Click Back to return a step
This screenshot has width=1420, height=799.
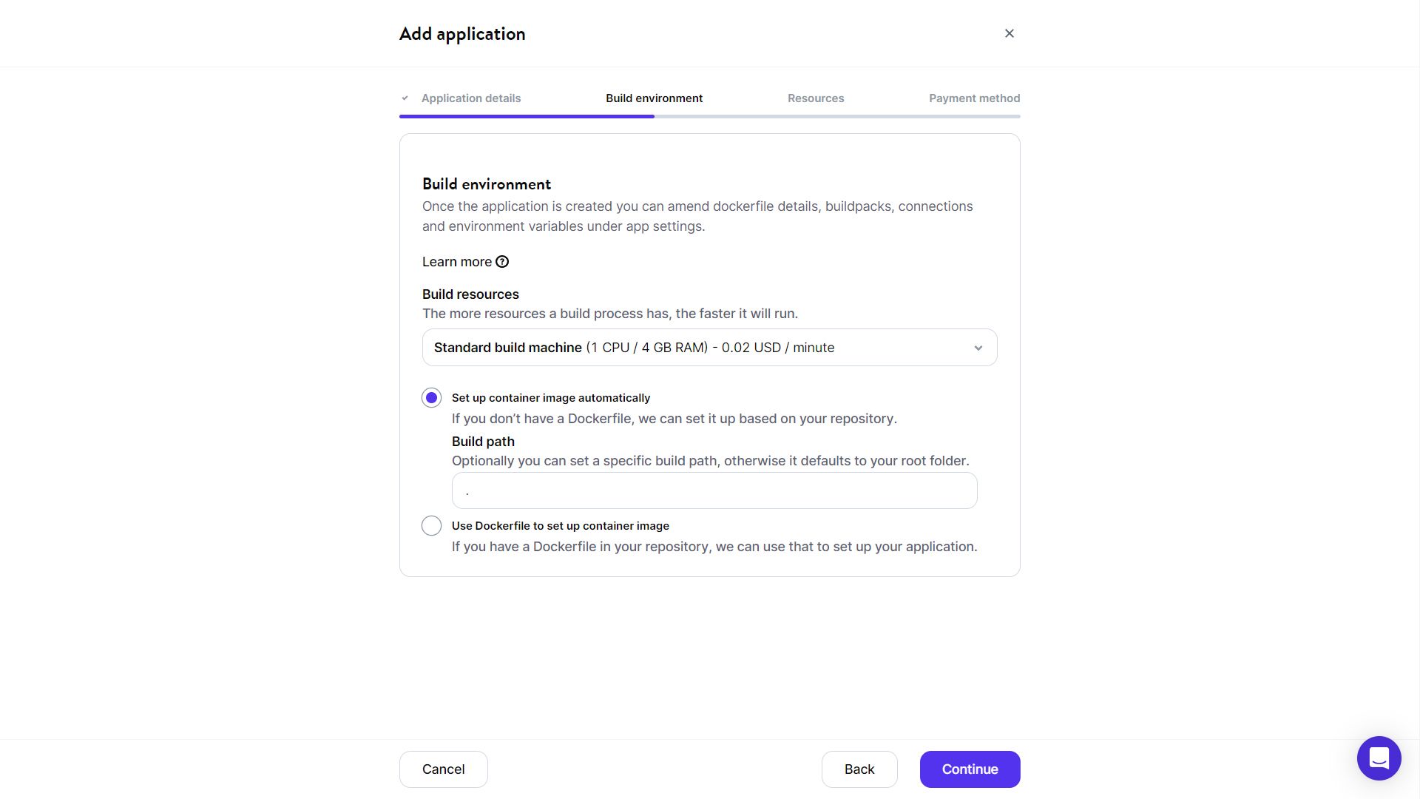[859, 769]
